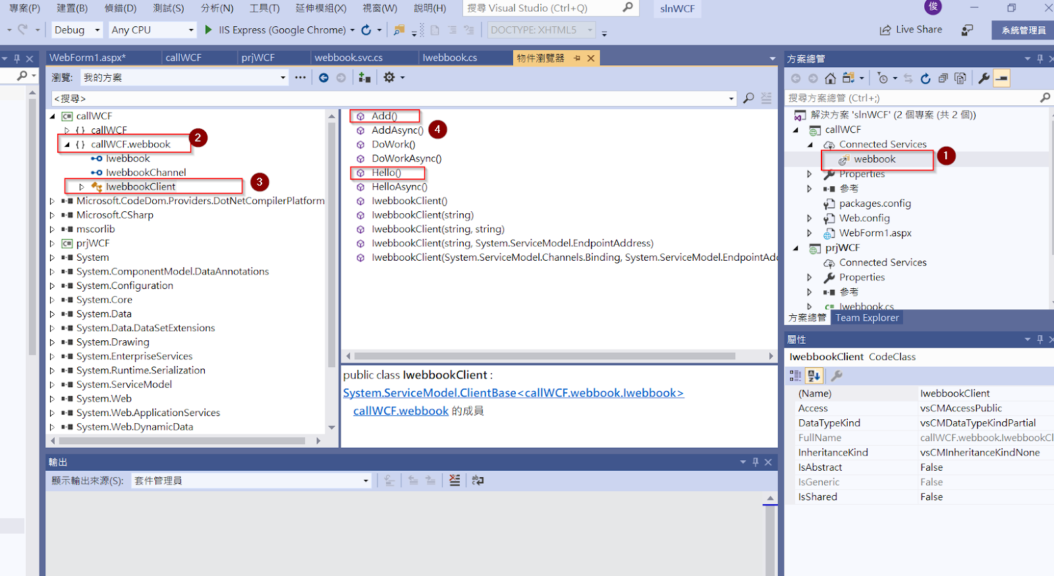Click clear all icon in Output panel
Screen dimensions: 1054x576
[x=455, y=481]
